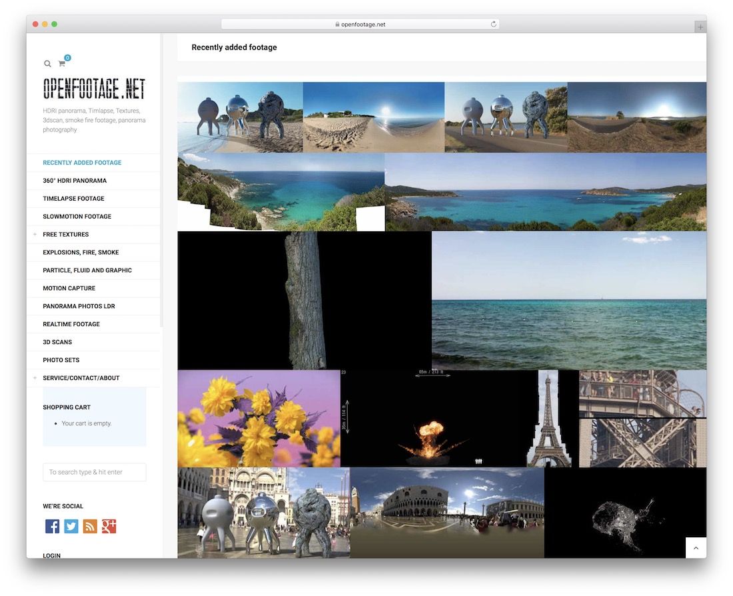Expand the Service/Contact/About submenu

click(35, 378)
